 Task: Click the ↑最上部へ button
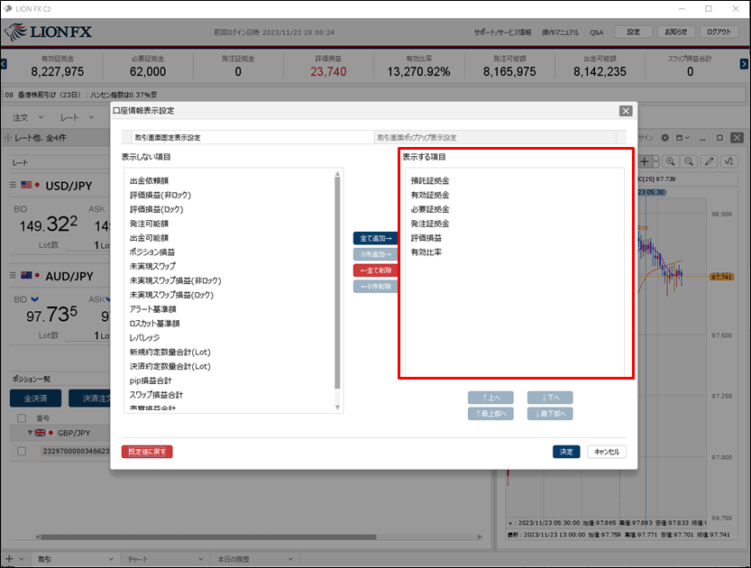490,414
